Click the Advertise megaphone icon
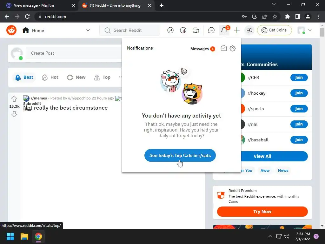 click(249, 30)
